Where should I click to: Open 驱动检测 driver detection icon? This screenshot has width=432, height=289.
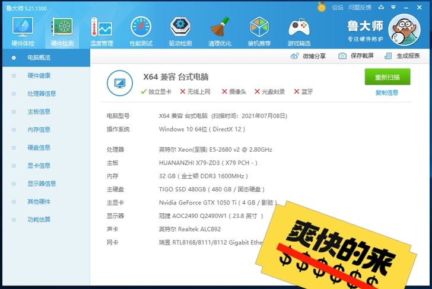tap(180, 31)
